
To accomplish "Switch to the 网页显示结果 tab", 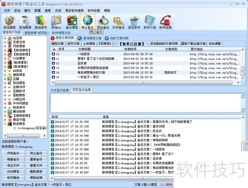I will click(82, 90).
